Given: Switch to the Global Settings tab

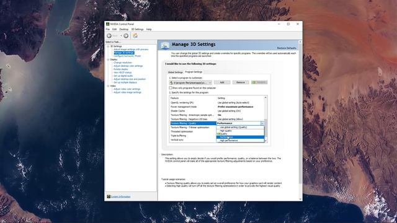Looking at the screenshot, I should (x=175, y=72).
